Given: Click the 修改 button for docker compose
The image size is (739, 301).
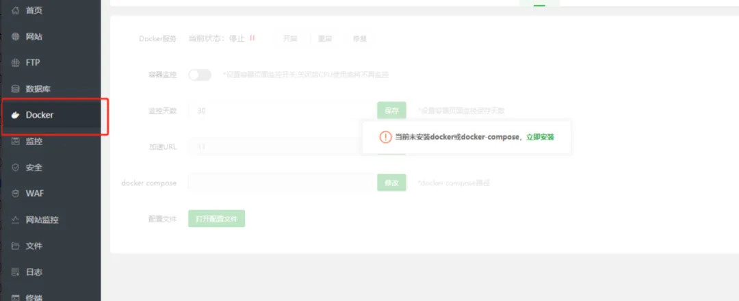Looking at the screenshot, I should pos(391,183).
